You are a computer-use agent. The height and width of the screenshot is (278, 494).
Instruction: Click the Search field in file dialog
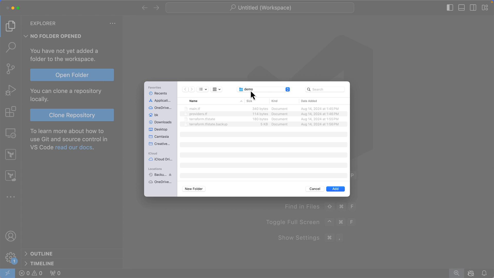325,89
